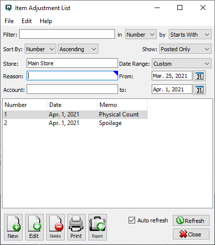Expand the filter field Number dropdown
215x245 pixels.
tap(141, 35)
